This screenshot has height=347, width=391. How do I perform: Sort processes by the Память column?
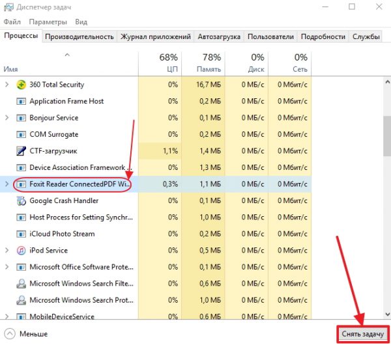pos(203,62)
